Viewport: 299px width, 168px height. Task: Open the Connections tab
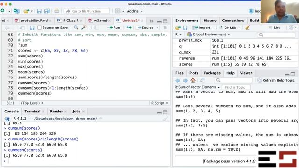tap(233, 21)
